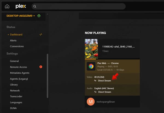
Task: Click the NOW PLAYING heading
Action: 95,33
